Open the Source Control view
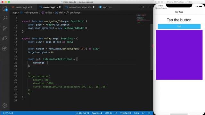 pyautogui.click(x=5, y=28)
